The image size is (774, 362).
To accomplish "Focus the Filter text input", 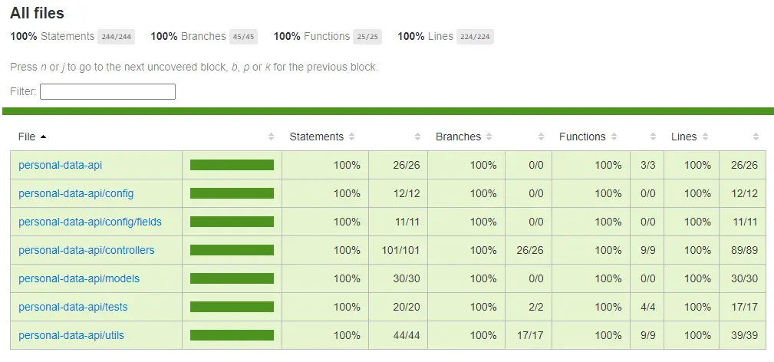I will 107,91.
